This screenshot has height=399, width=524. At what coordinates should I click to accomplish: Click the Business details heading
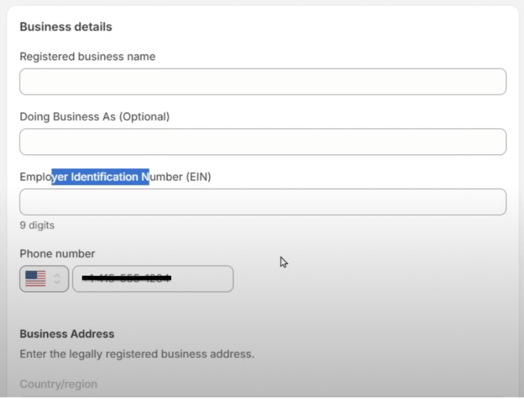point(66,27)
